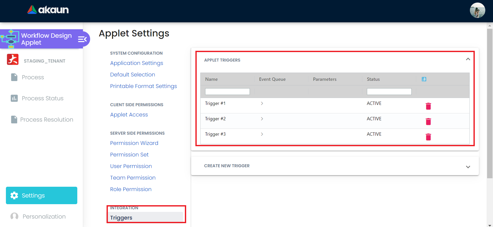Screen dimensions: 493x227
Task: Click the Status filter input field
Action: pyautogui.click(x=389, y=92)
